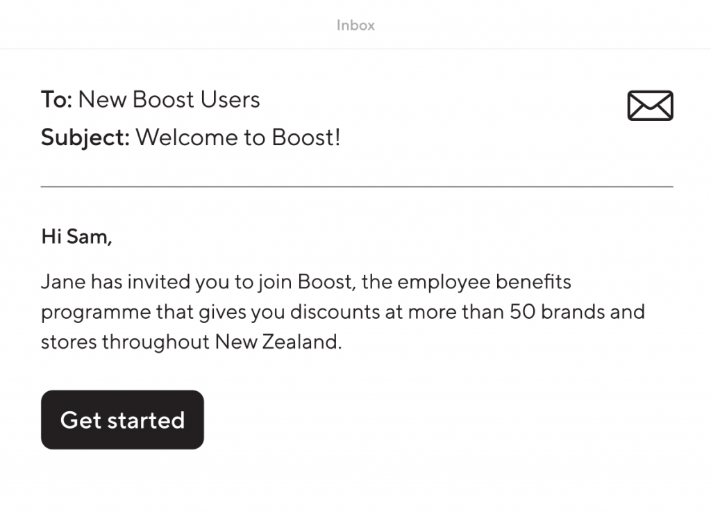
Task: Click the horizontal divider below the subject
Action: pyautogui.click(x=357, y=187)
